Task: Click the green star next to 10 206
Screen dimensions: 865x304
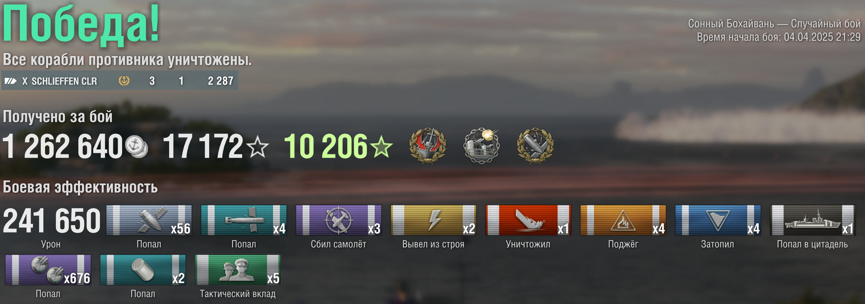Action: (x=381, y=146)
